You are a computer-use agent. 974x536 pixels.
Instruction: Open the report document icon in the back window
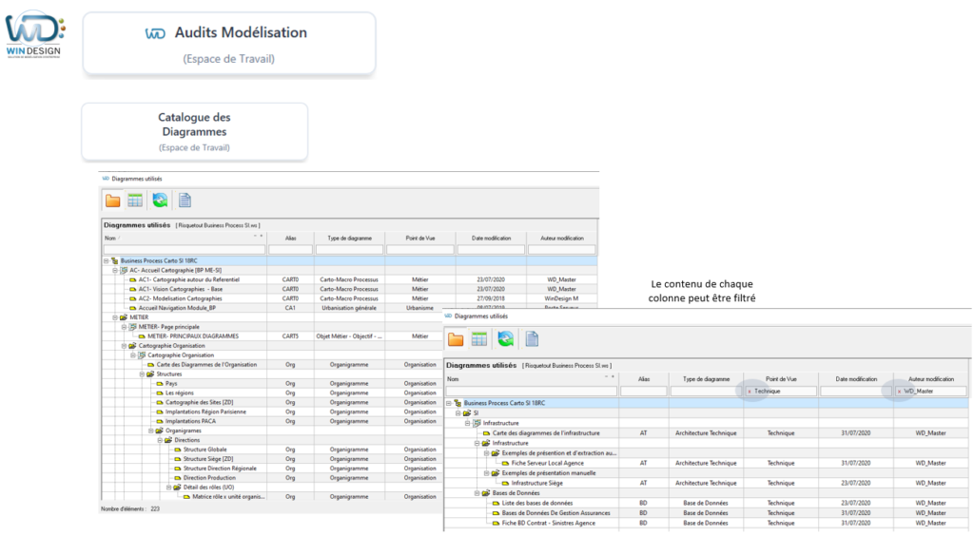[185, 201]
